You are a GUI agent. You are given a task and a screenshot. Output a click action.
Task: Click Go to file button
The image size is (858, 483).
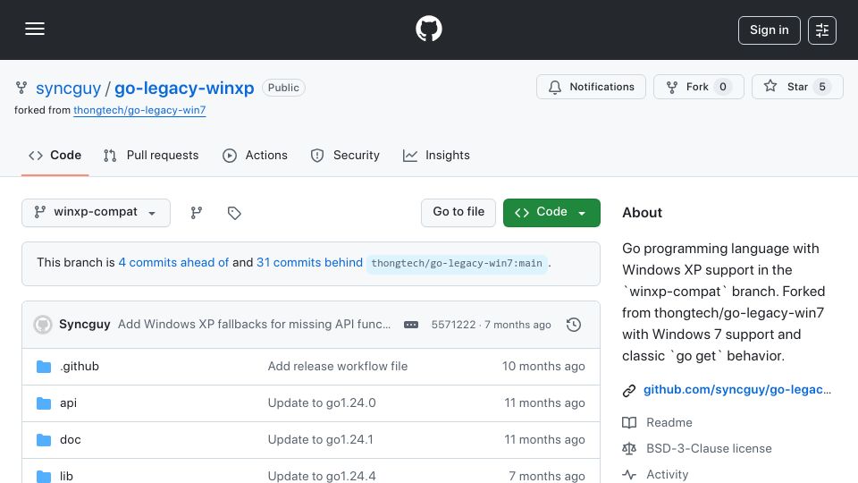point(458,213)
